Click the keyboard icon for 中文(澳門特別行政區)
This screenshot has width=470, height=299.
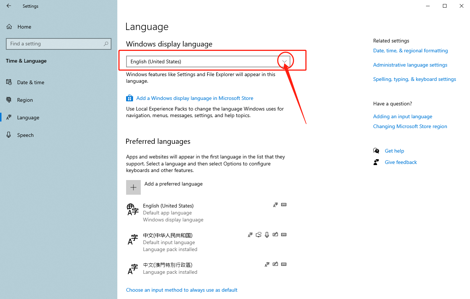coord(284,264)
